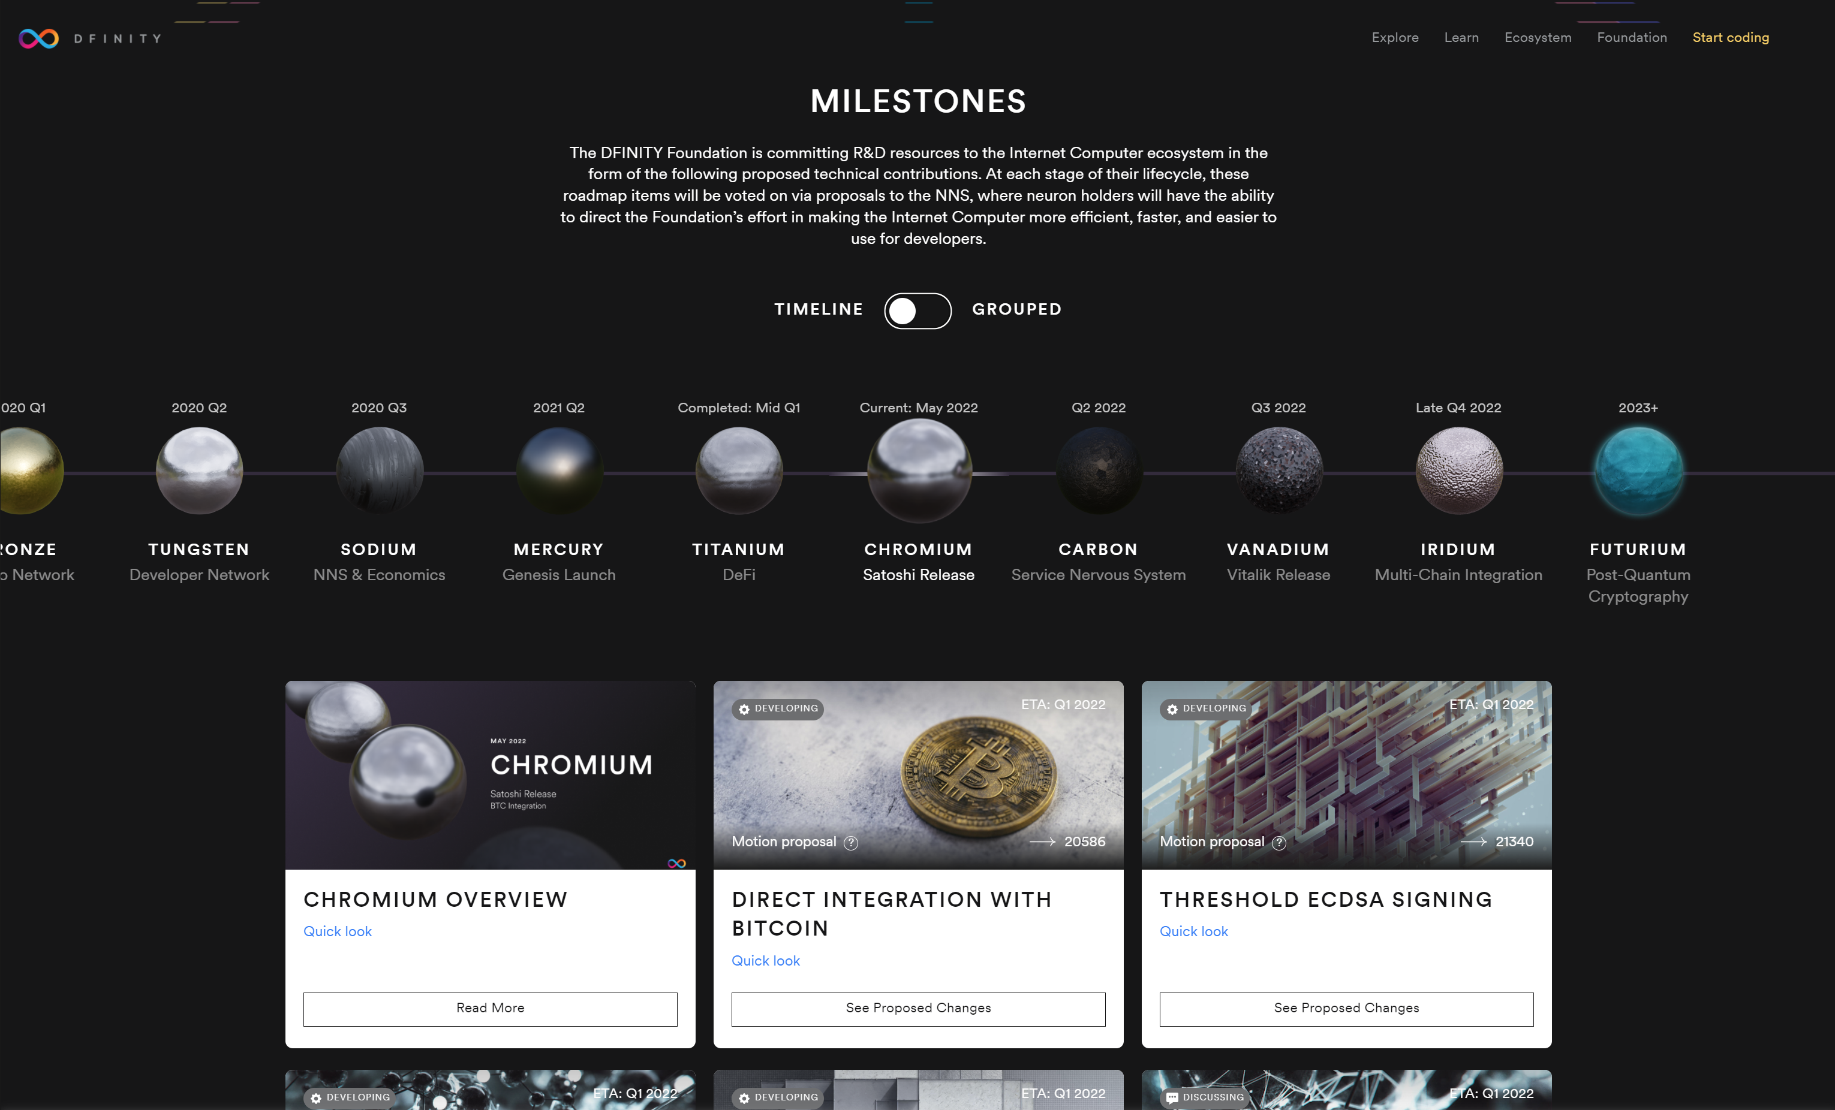Click the '2023+' date label
1835x1110 pixels.
(1638, 408)
